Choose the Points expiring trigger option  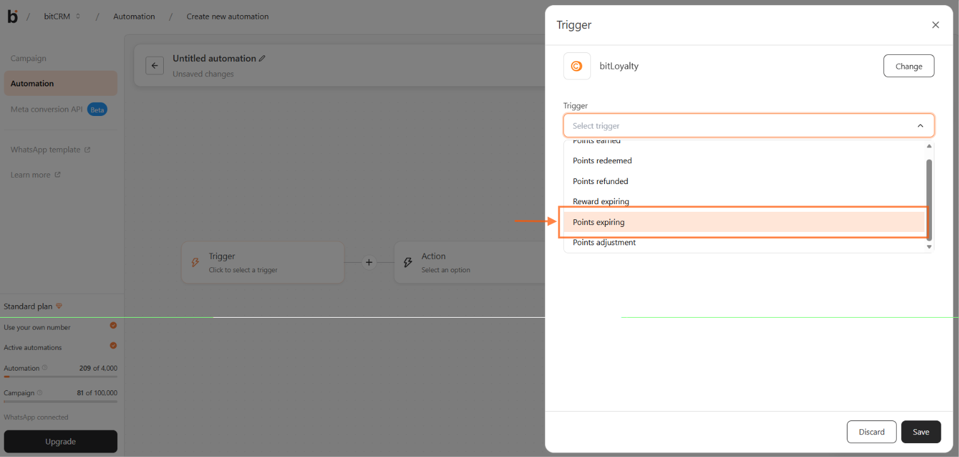click(744, 222)
